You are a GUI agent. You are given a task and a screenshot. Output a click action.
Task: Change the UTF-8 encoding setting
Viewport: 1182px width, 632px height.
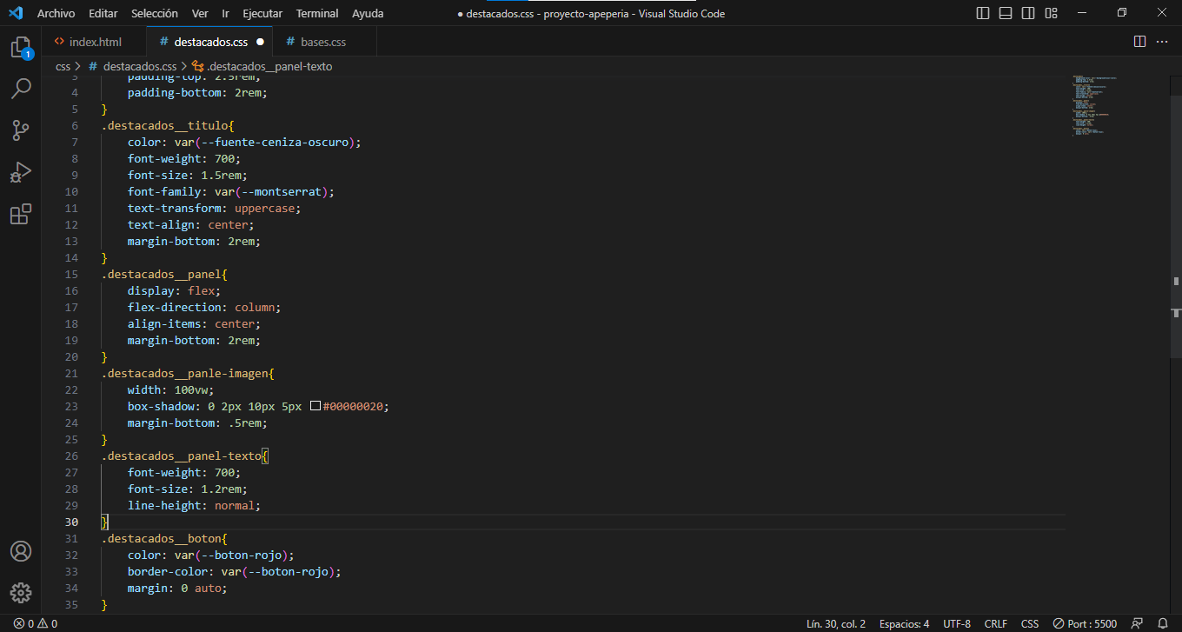click(x=957, y=623)
